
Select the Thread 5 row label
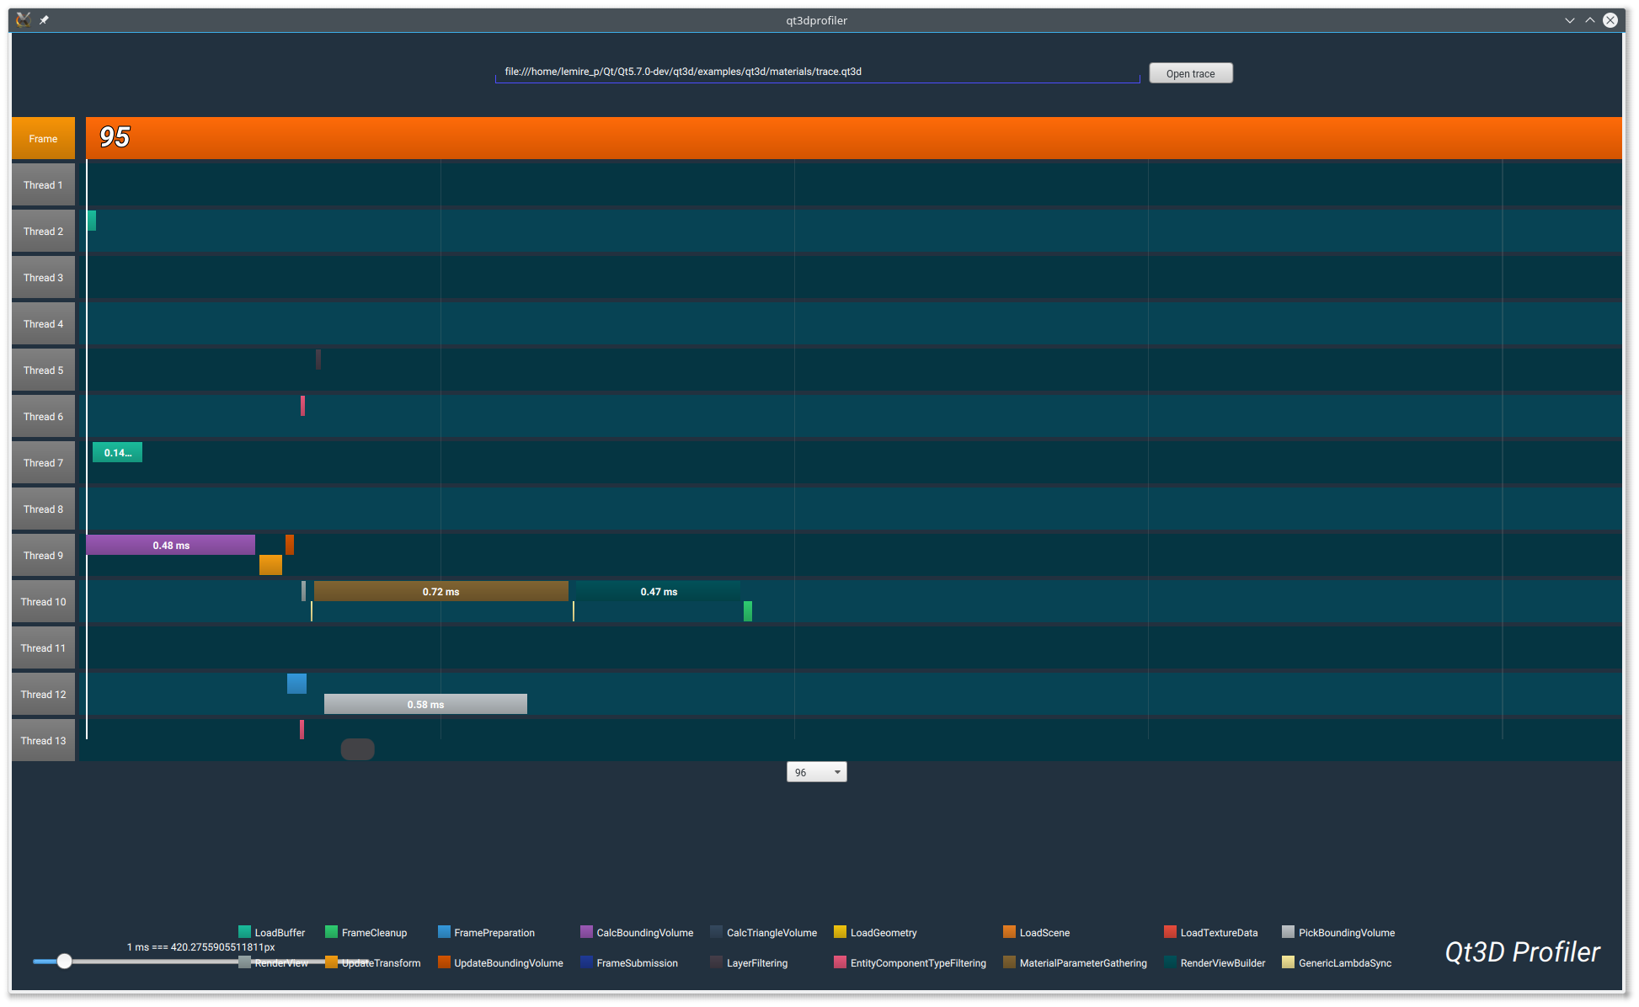pos(43,370)
